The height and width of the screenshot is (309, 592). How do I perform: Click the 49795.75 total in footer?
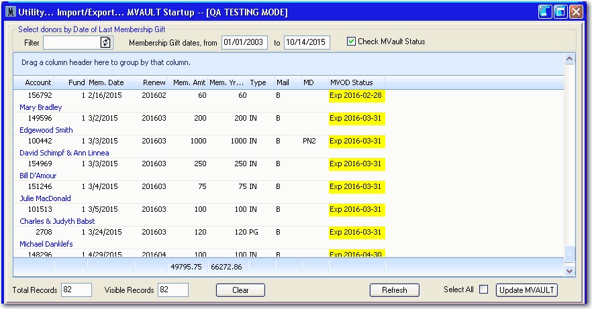coord(186,267)
